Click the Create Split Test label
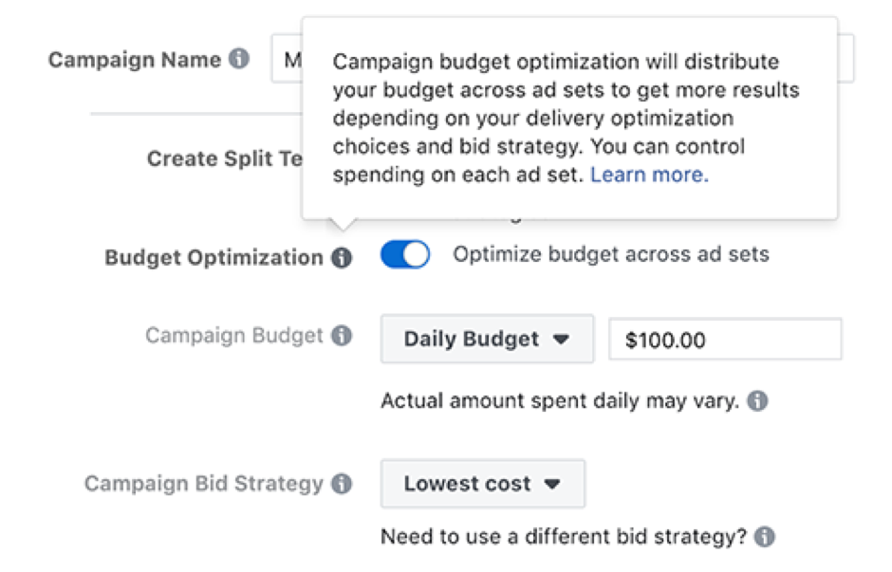892x572 pixels. pyautogui.click(x=224, y=158)
